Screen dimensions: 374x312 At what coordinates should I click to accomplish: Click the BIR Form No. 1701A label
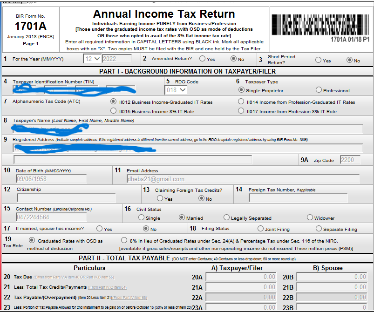(x=31, y=23)
